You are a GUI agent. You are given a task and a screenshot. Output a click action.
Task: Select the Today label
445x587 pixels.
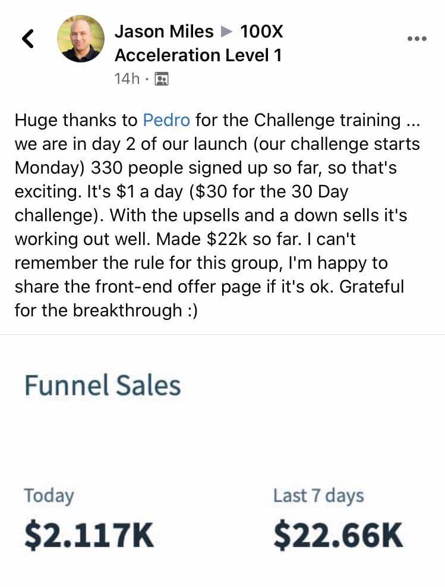pyautogui.click(x=49, y=496)
